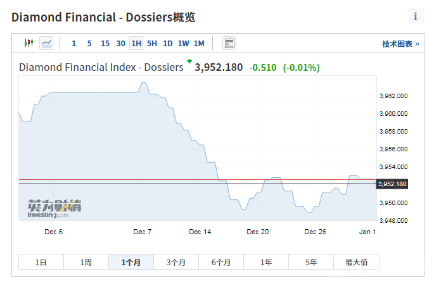This screenshot has width=434, height=288.
Task: Show the 最大值 full range
Action: [x=356, y=262]
